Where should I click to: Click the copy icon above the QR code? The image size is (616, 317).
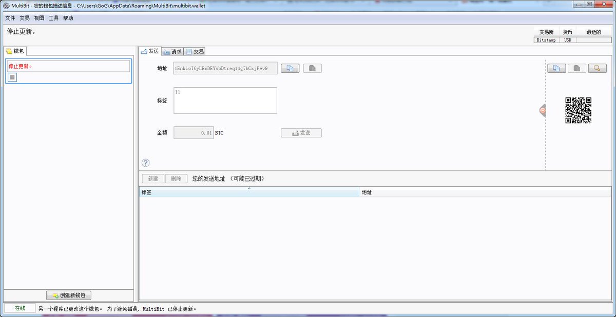tap(556, 68)
